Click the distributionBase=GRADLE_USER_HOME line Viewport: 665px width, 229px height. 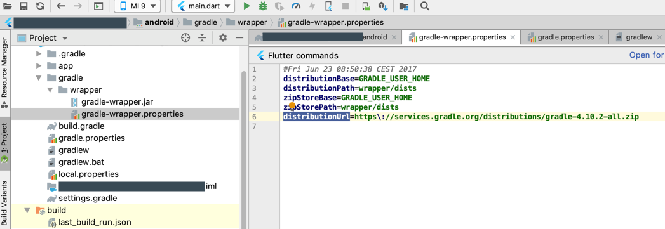click(356, 78)
